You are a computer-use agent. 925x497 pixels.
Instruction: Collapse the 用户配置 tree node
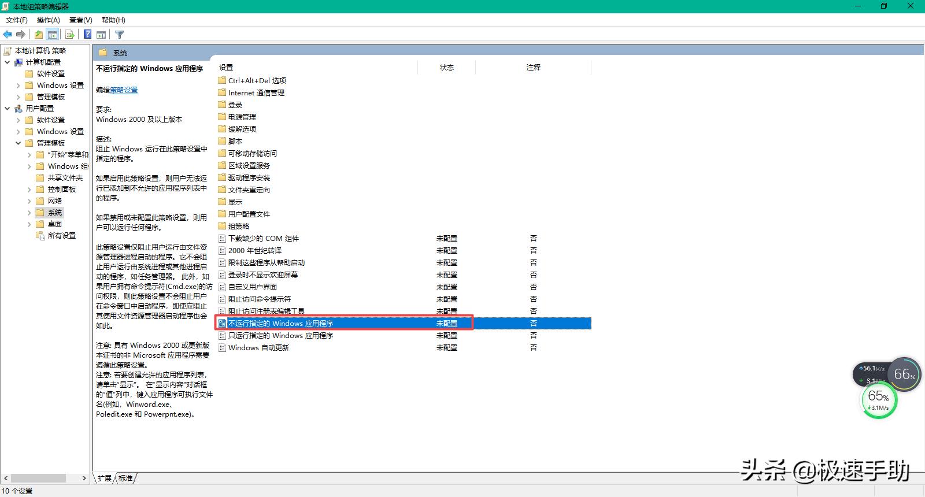click(x=7, y=108)
